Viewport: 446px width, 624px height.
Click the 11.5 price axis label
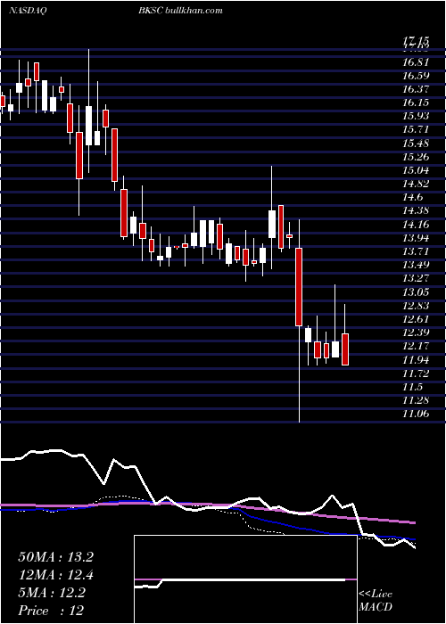click(412, 387)
